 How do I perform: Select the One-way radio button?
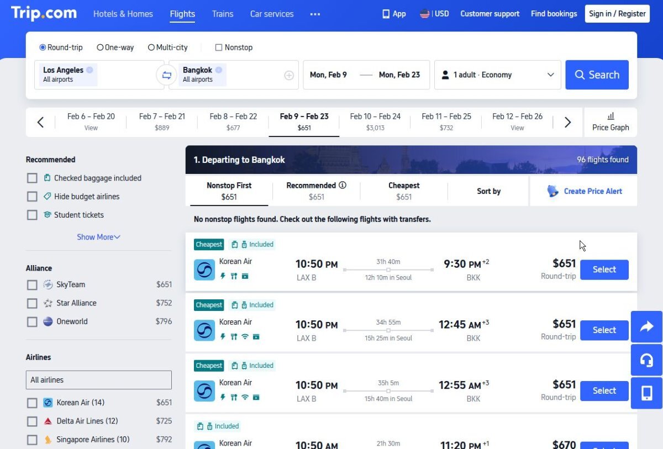click(x=100, y=47)
